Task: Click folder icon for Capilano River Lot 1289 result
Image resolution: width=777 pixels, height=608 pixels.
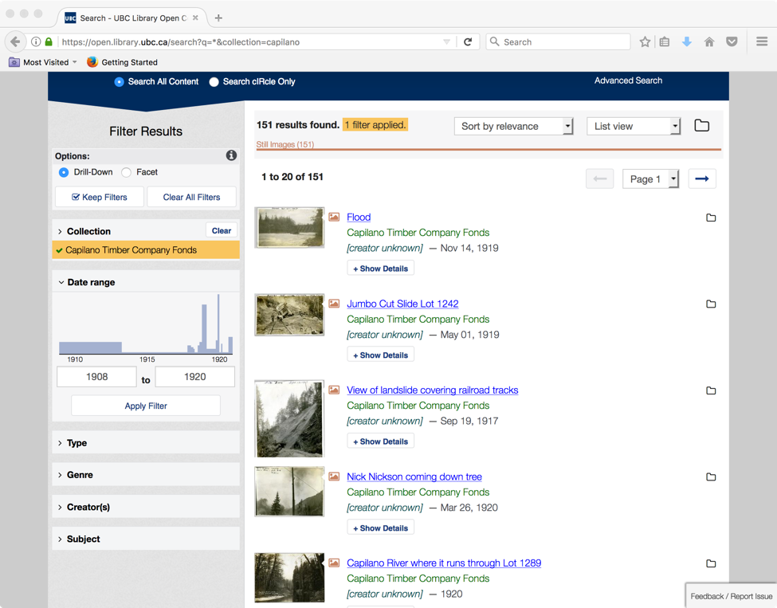Action: click(x=711, y=563)
